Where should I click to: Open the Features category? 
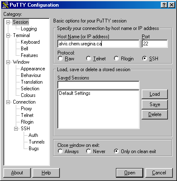coord(29,55)
